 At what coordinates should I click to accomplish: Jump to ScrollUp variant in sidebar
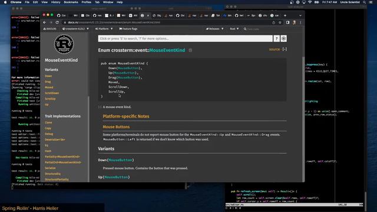(x=50, y=99)
